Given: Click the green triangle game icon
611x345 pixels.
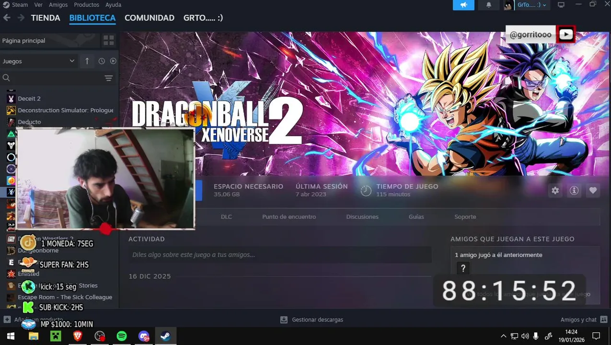Looking at the screenshot, I should tap(11, 134).
